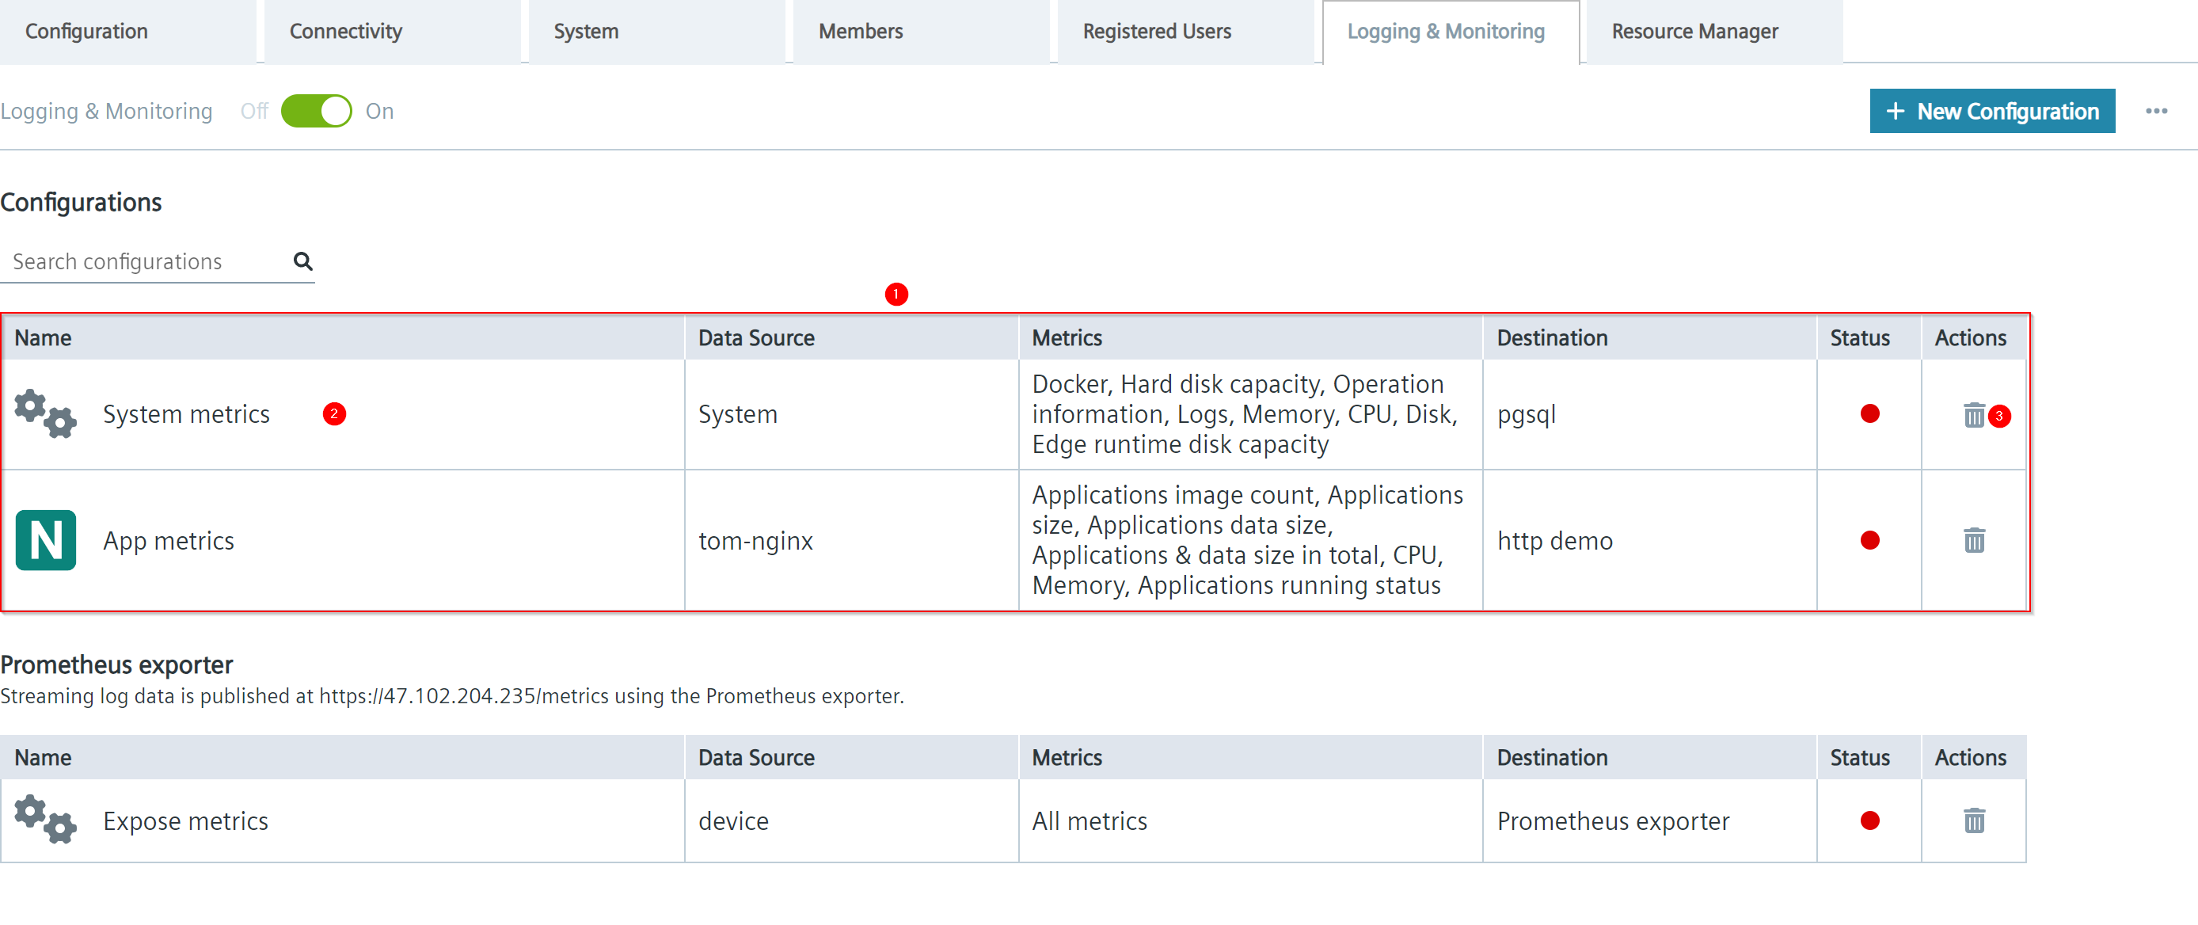Open the Members tab
The width and height of the screenshot is (2198, 925).
point(860,32)
